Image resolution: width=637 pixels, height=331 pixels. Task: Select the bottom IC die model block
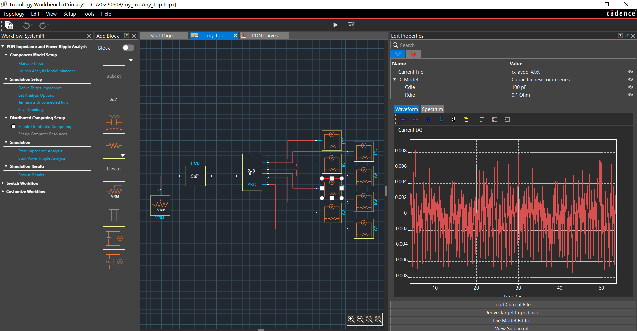tap(114, 262)
